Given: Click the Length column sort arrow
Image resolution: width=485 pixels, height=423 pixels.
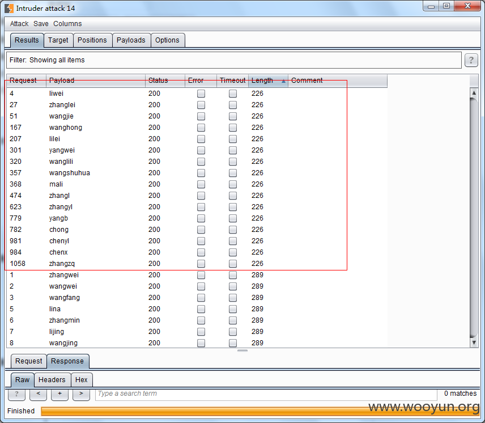Looking at the screenshot, I should tap(283, 81).
